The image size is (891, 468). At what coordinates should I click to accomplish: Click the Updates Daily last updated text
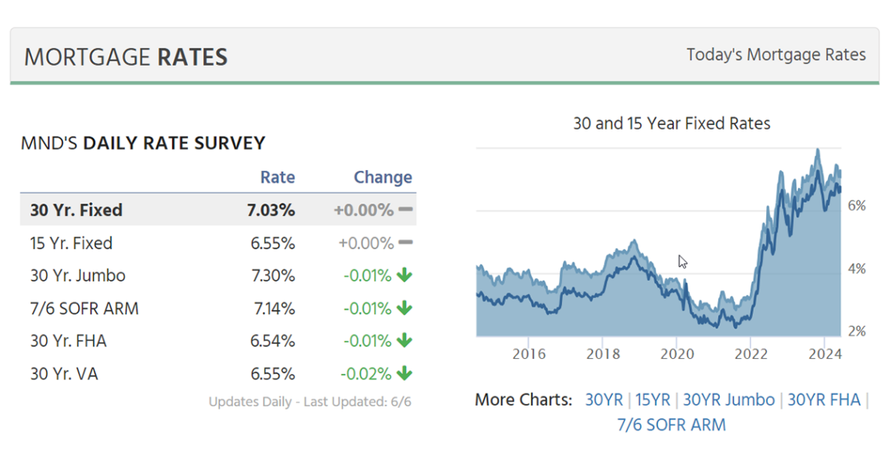coord(310,401)
